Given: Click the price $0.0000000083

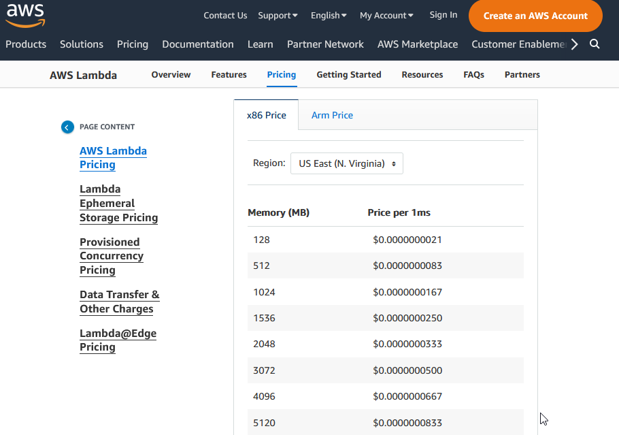Looking at the screenshot, I should coord(407,265).
